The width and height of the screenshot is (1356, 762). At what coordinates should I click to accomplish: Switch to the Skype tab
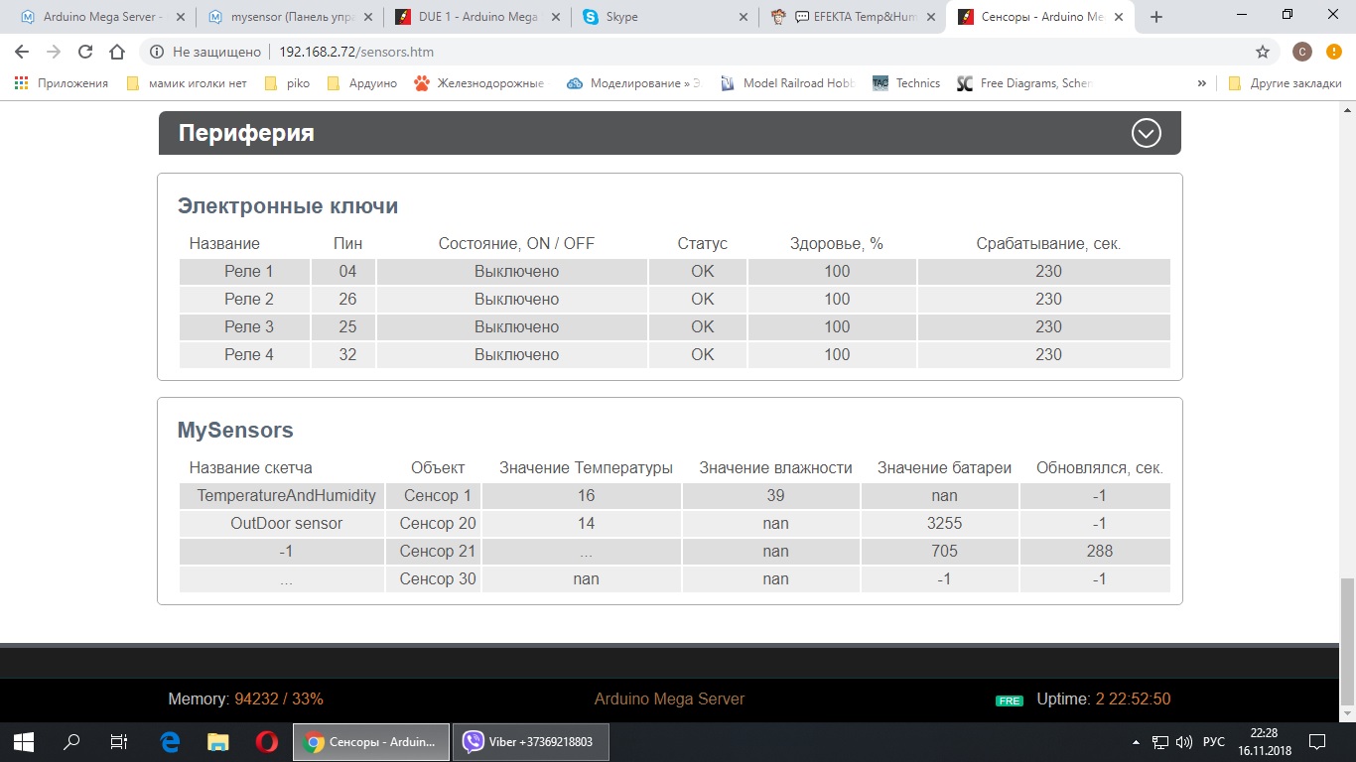665,17
